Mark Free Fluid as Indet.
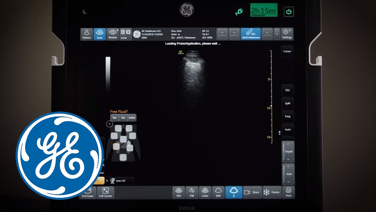376x212 pixels. pos(132,117)
